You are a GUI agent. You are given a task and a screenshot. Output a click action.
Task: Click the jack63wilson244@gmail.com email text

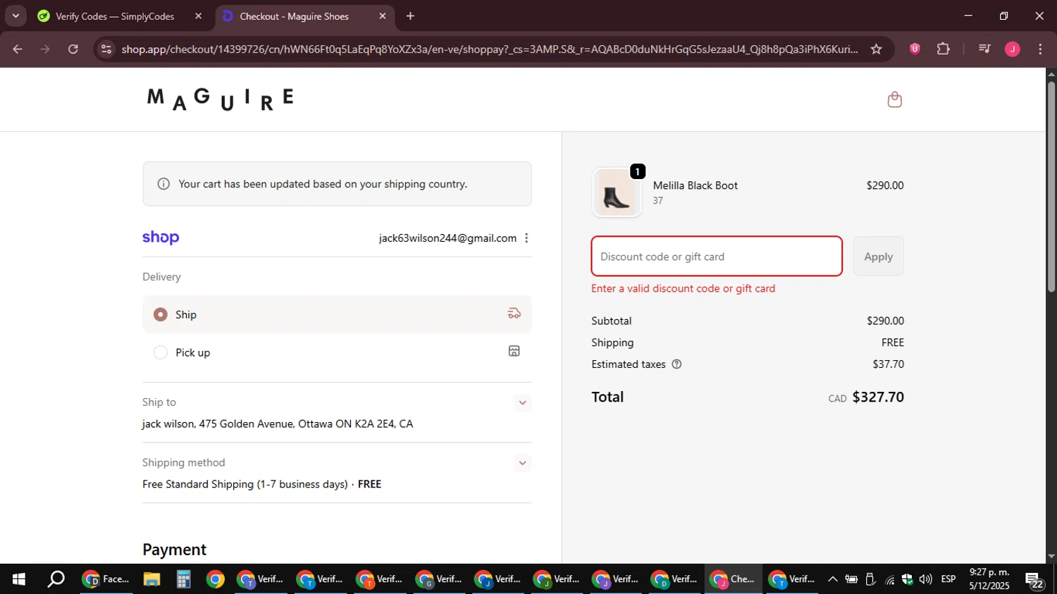[447, 238]
